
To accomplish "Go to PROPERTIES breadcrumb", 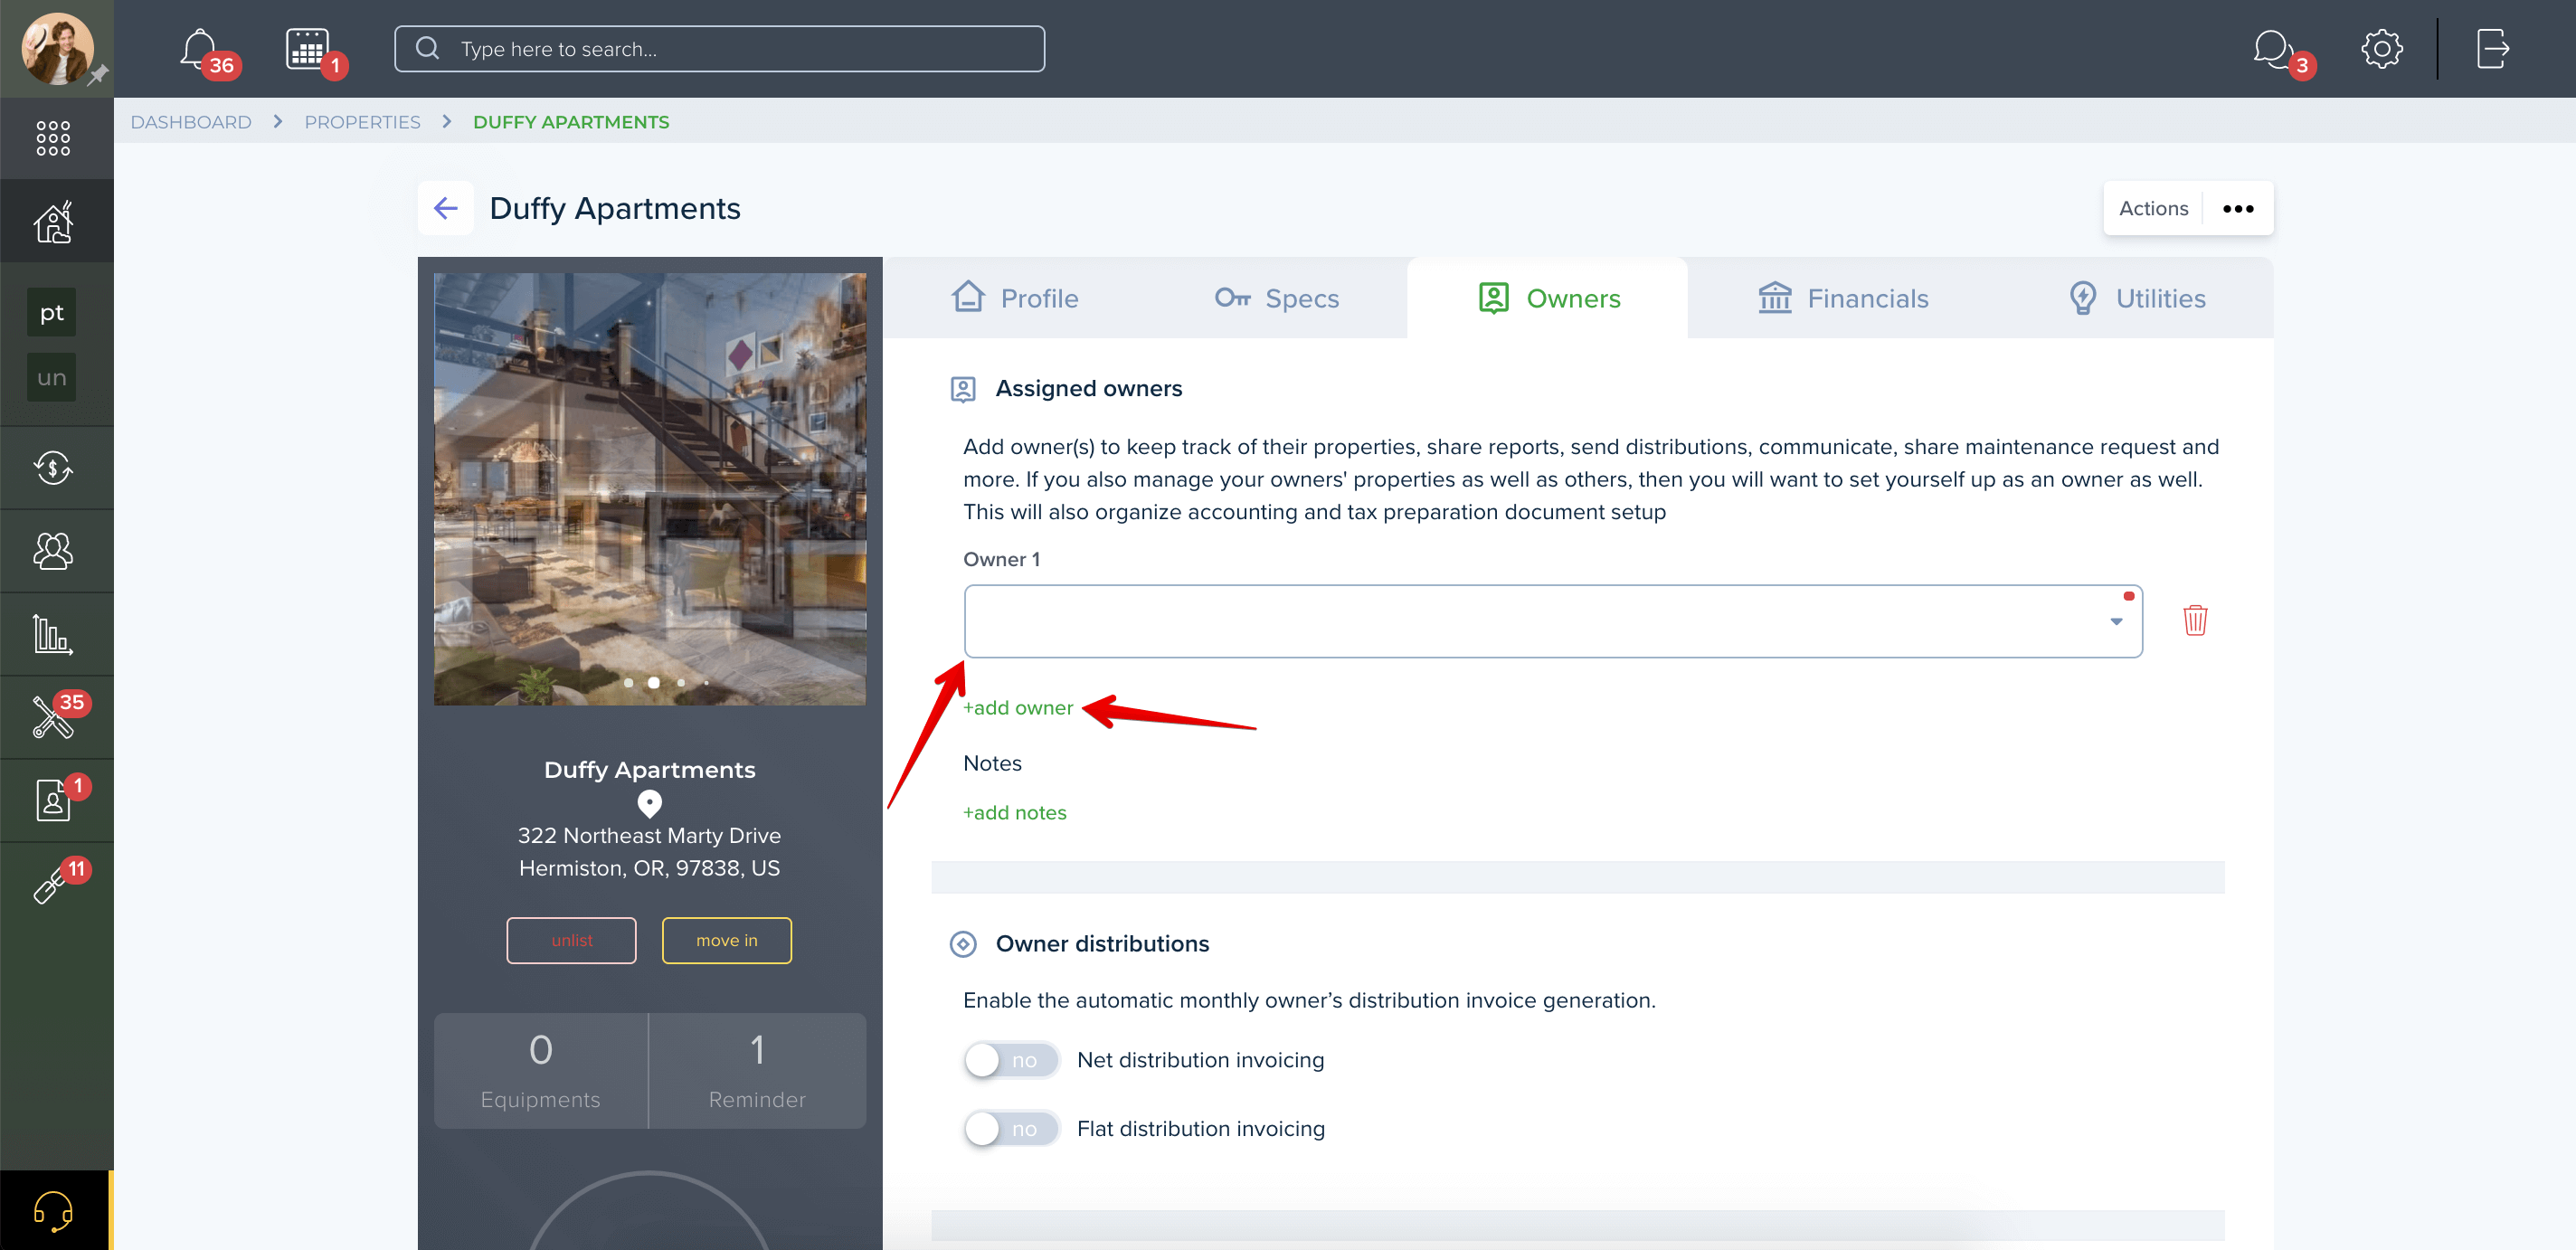I will 362,121.
